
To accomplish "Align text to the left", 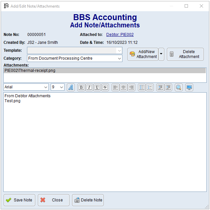I will pos(116,87).
